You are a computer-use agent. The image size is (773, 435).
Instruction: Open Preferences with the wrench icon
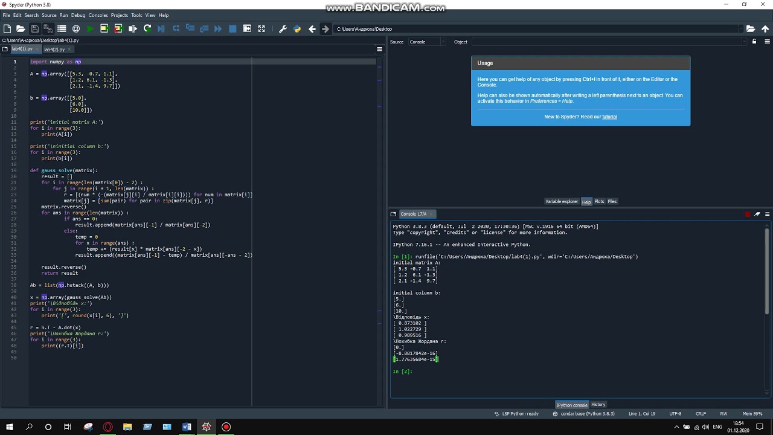point(283,28)
